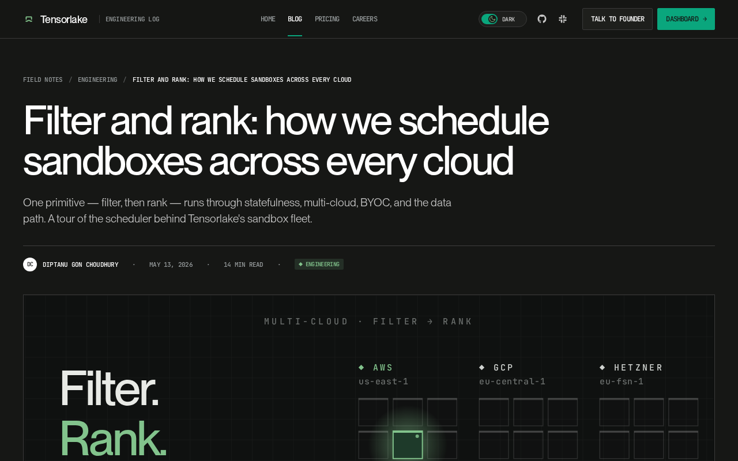This screenshot has height=461, width=738.
Task: Click author name Diptanu Gon Choudhury
Action: [81, 264]
